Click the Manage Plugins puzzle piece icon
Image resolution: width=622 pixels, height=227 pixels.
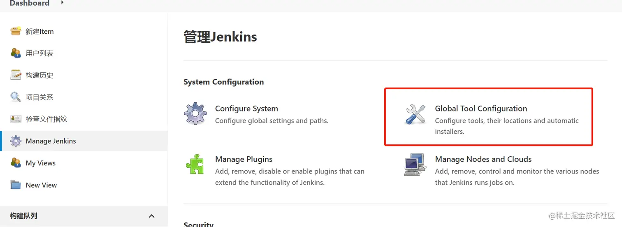coord(195,164)
